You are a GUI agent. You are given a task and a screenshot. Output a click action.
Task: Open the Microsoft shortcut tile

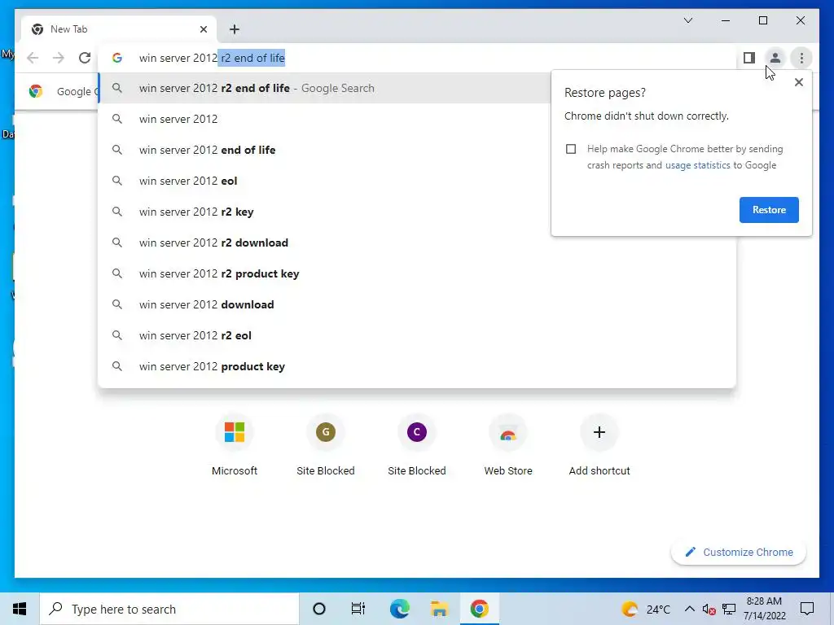pyautogui.click(x=235, y=445)
